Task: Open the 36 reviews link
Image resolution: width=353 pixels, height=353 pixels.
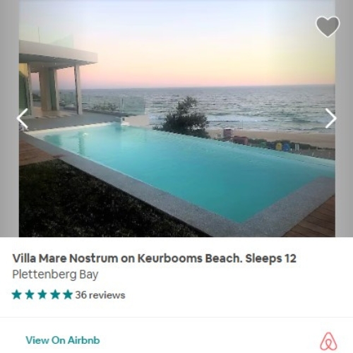Action: [100, 295]
